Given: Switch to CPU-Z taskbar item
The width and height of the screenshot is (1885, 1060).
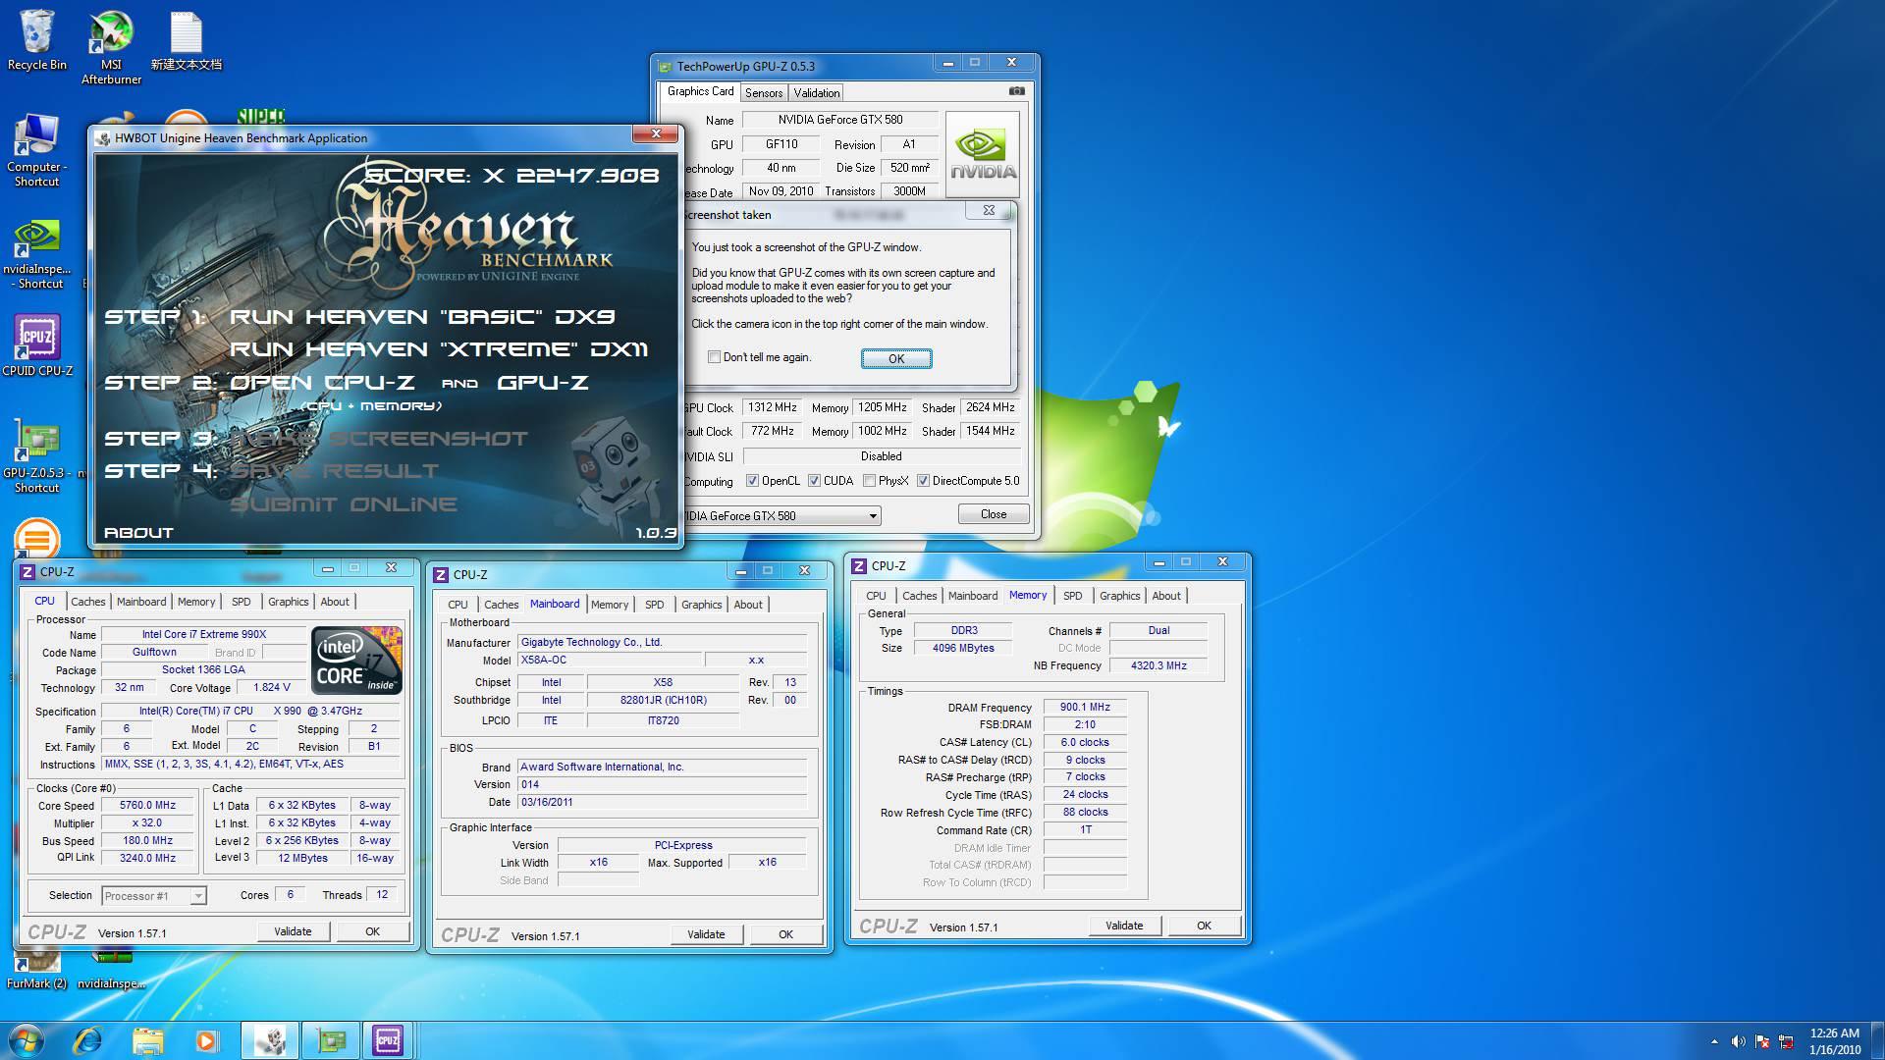Looking at the screenshot, I should point(388,1039).
